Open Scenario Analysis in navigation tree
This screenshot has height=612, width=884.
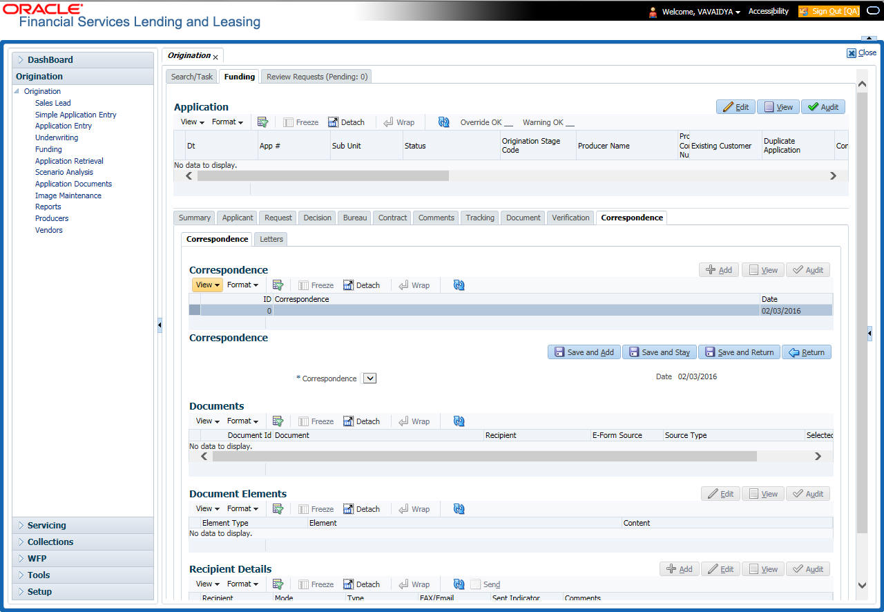64,172
